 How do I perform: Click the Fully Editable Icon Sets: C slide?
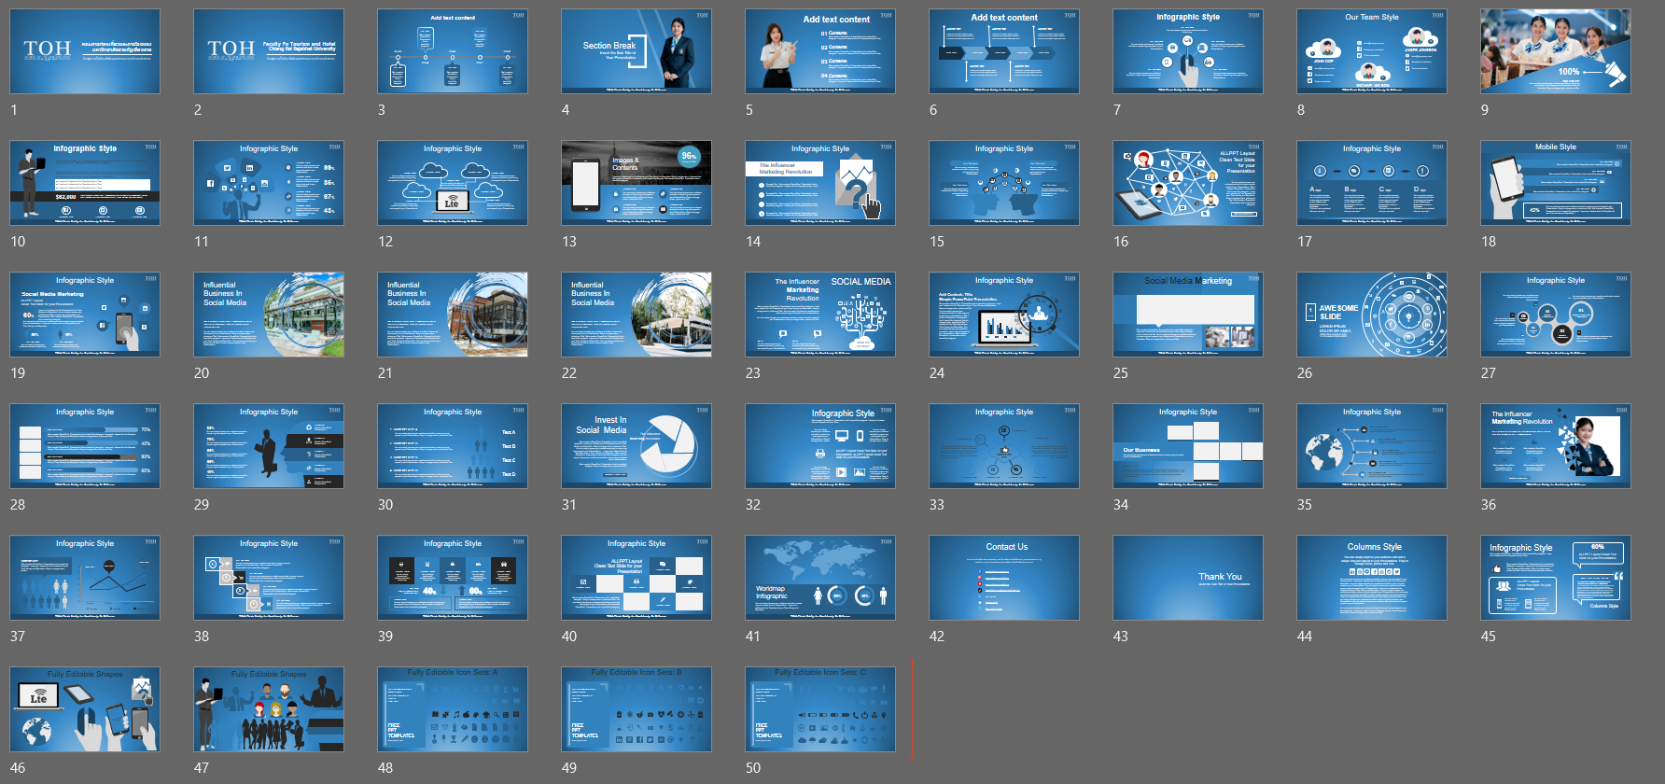coord(820,709)
